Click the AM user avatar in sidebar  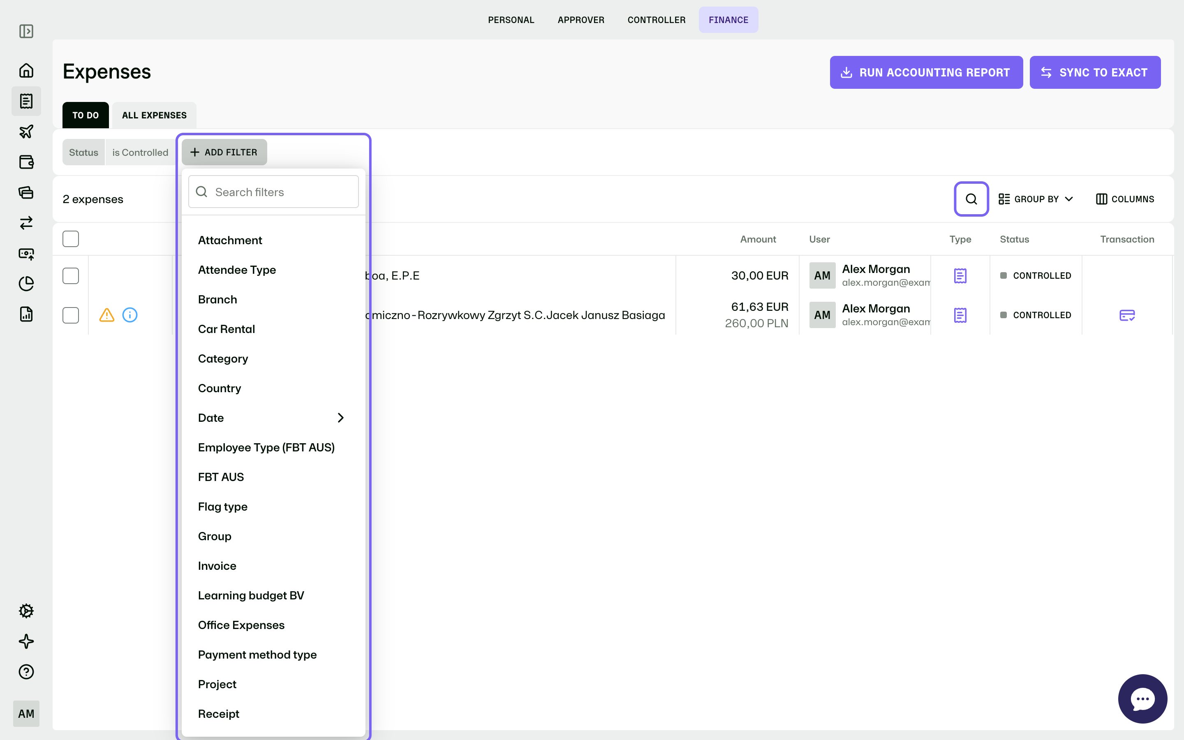click(x=26, y=714)
